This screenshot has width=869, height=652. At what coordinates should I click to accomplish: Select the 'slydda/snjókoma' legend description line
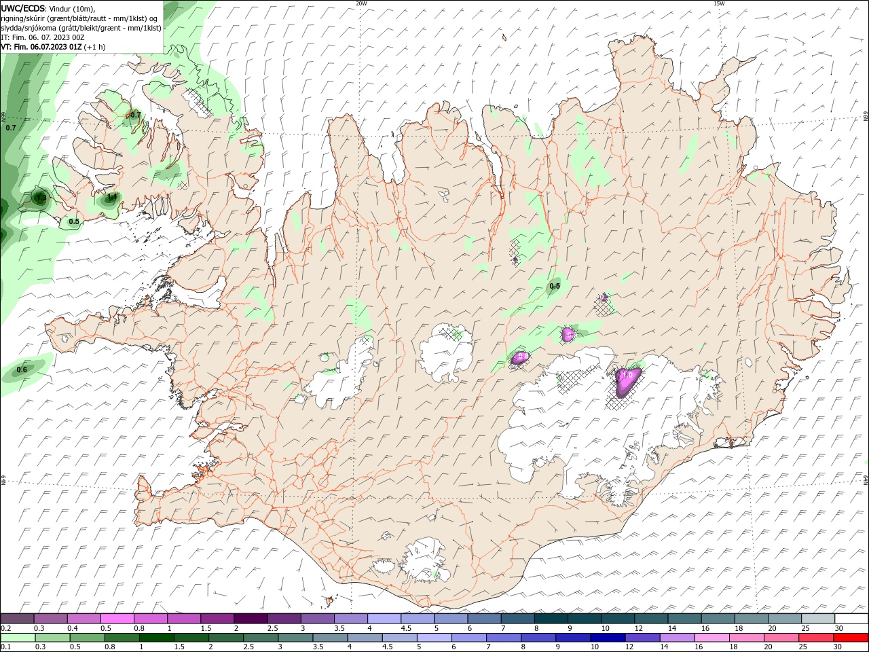point(81,28)
